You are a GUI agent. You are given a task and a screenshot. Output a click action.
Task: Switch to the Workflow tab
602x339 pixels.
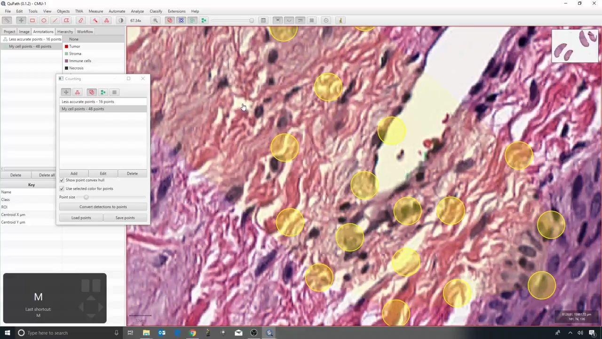pyautogui.click(x=85, y=32)
